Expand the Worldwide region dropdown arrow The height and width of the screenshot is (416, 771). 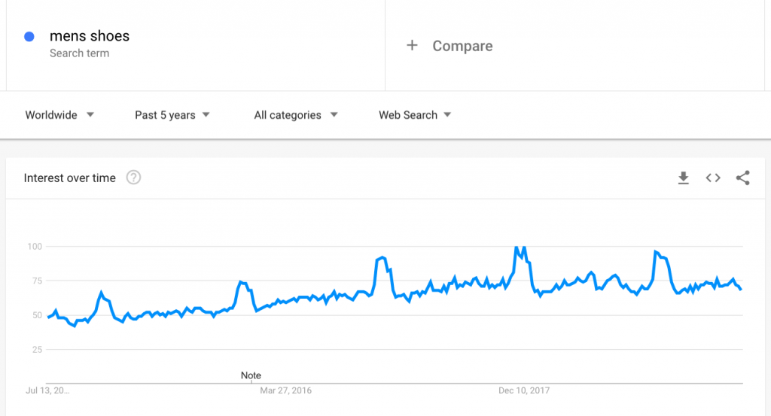coord(90,114)
